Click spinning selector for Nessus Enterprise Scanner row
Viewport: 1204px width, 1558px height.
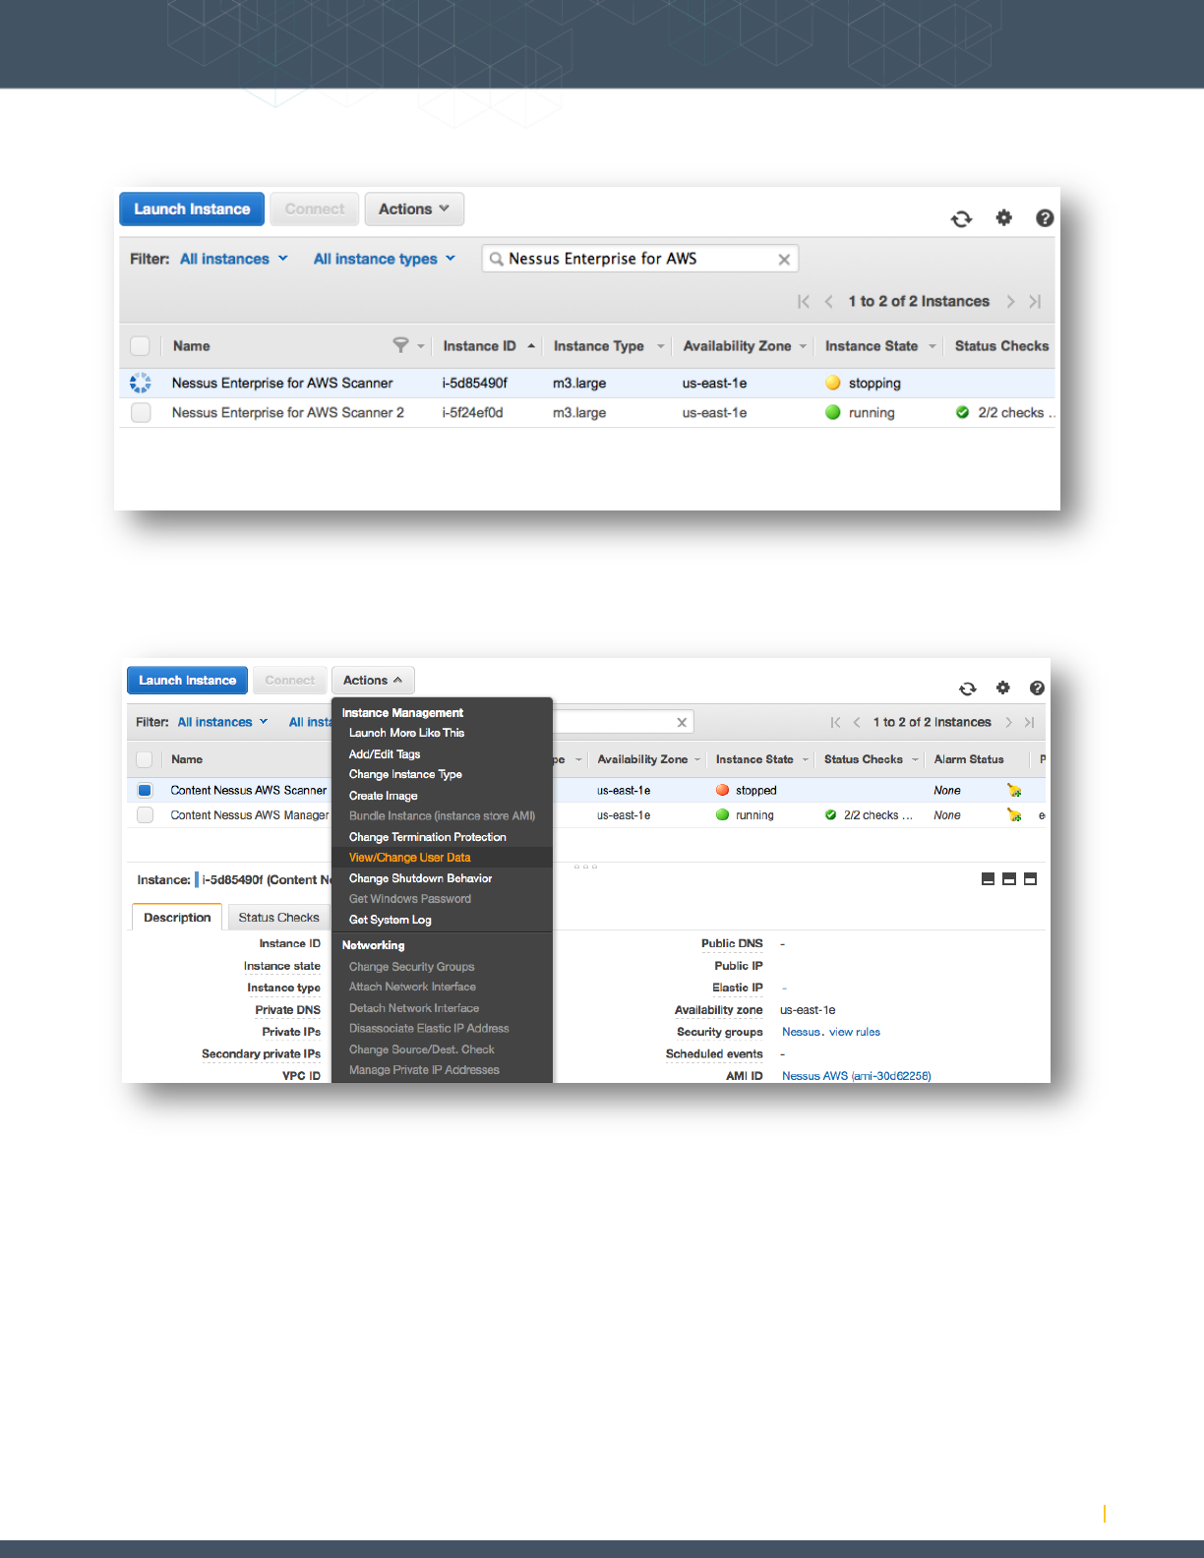click(x=141, y=383)
